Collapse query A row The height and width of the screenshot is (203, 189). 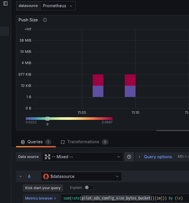pyautogui.click(x=21, y=176)
